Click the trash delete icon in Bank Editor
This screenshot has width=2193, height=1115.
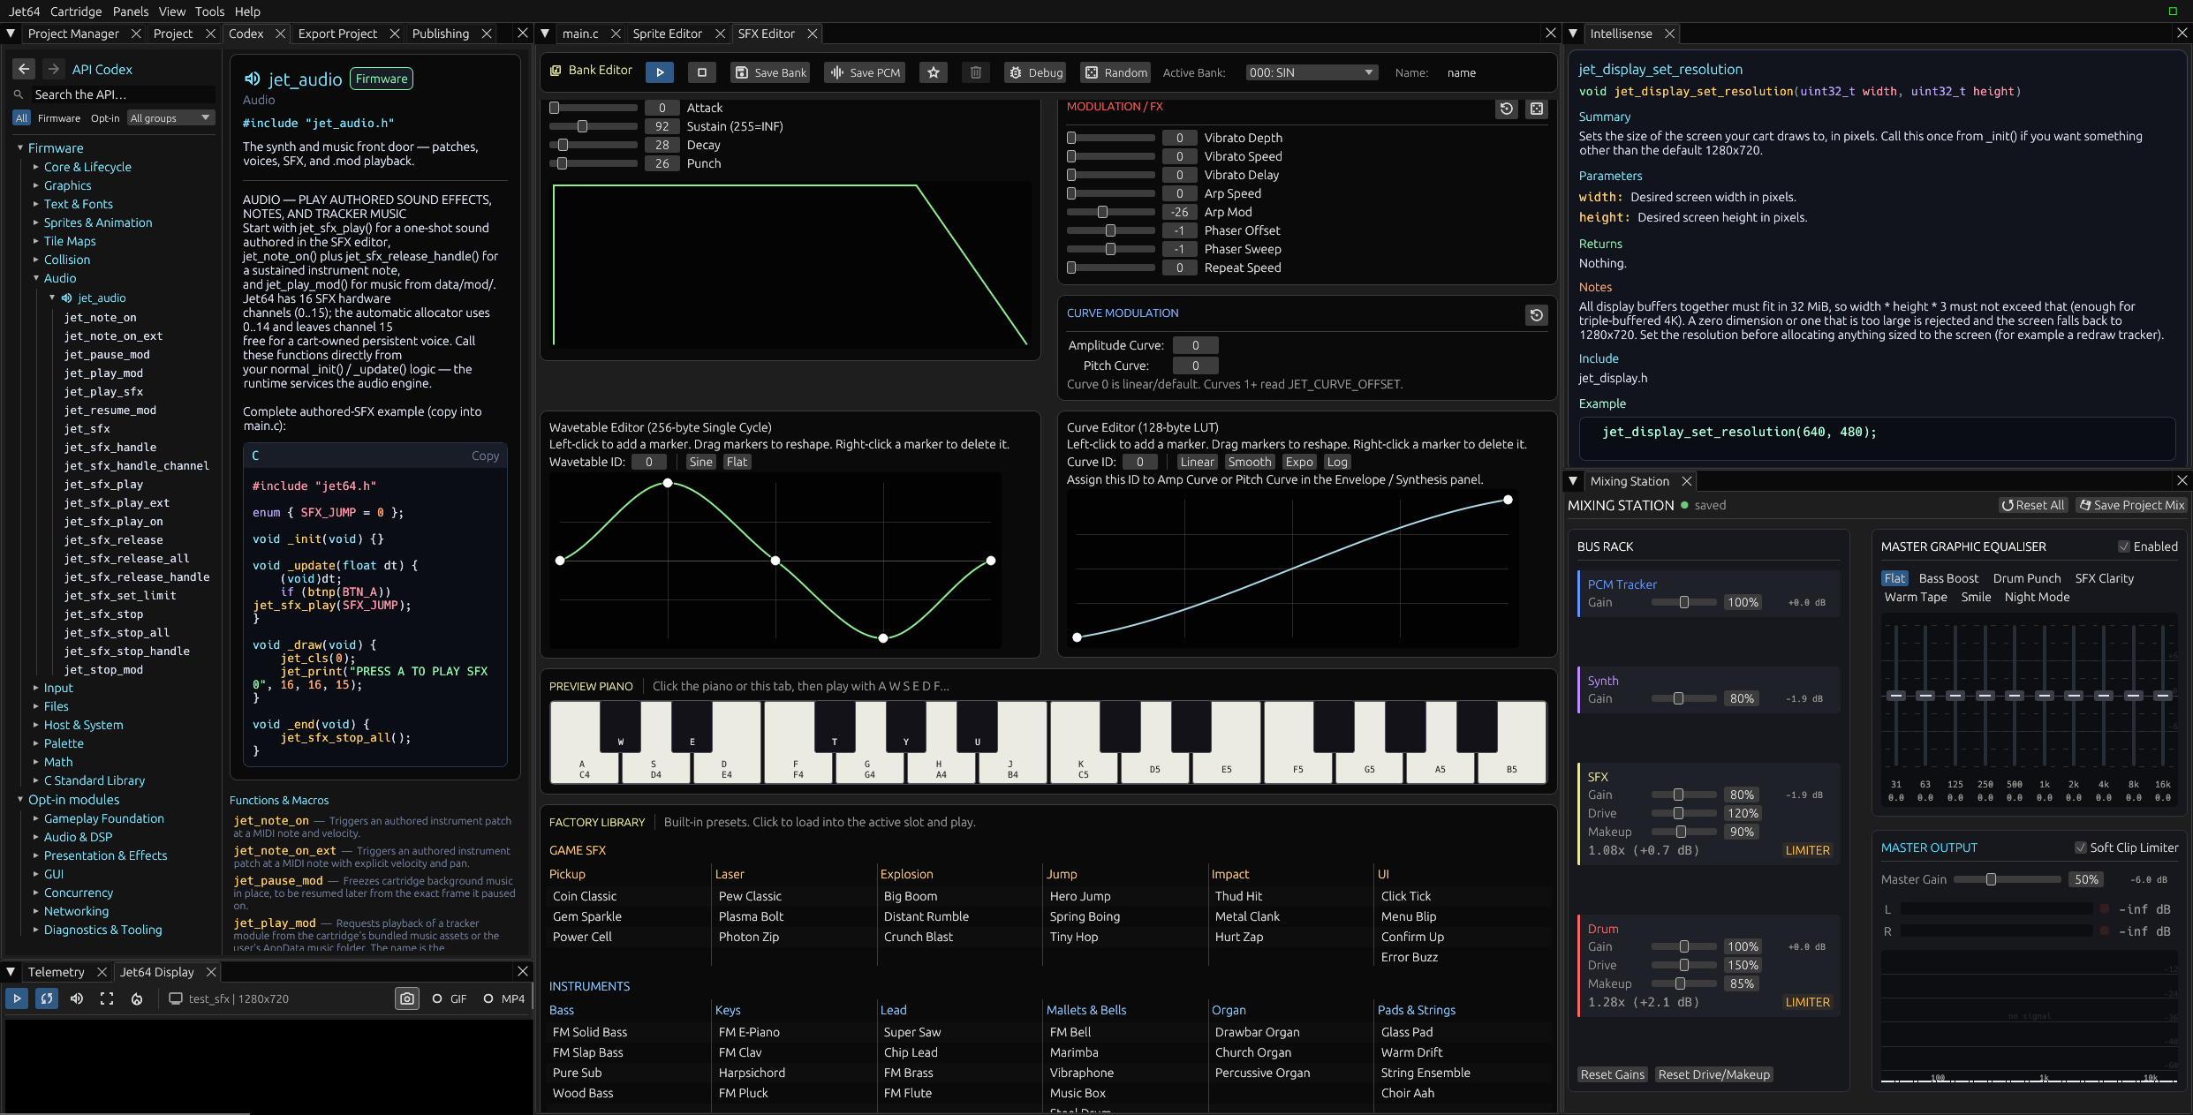[975, 72]
